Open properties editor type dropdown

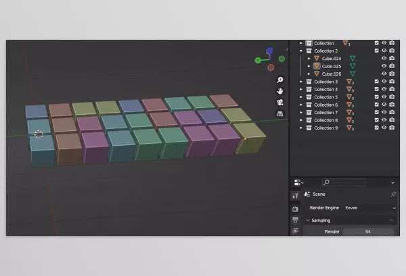tap(298, 182)
